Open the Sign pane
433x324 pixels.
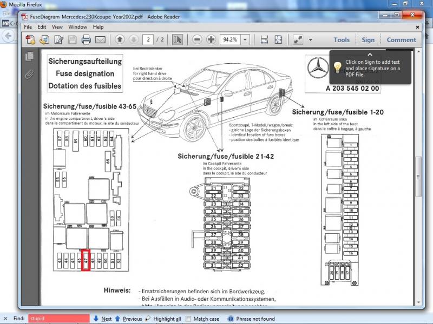[x=368, y=40]
